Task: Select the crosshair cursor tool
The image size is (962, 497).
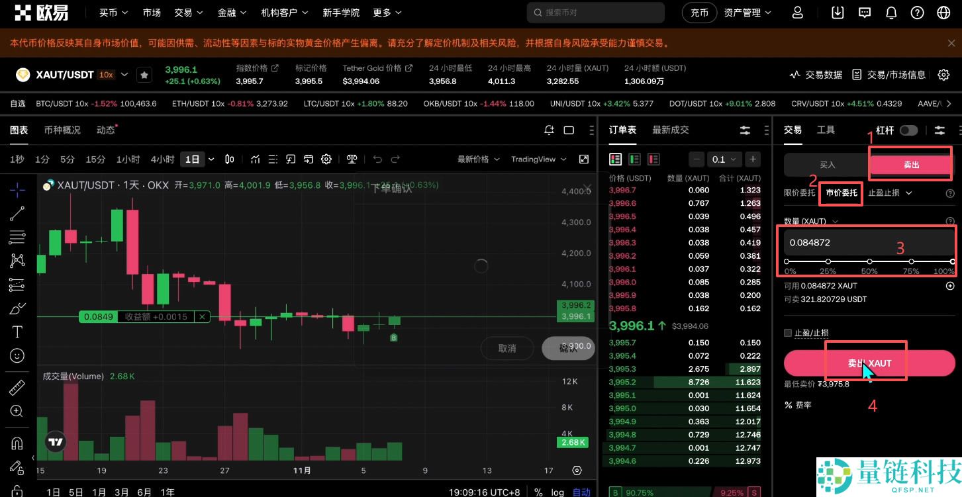Action: [17, 190]
